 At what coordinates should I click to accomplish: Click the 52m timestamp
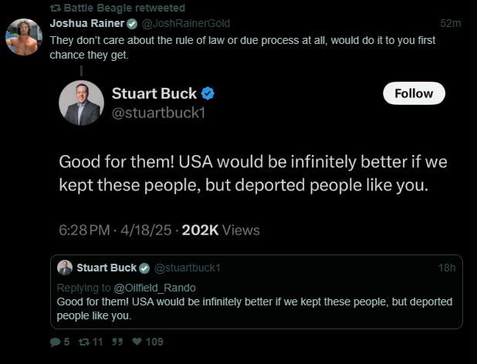click(x=450, y=23)
